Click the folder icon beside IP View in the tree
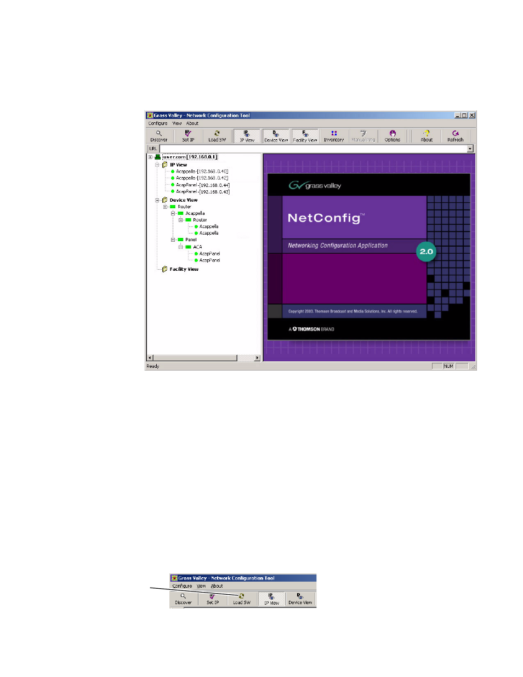This screenshot has height=677, width=523. [x=164, y=164]
